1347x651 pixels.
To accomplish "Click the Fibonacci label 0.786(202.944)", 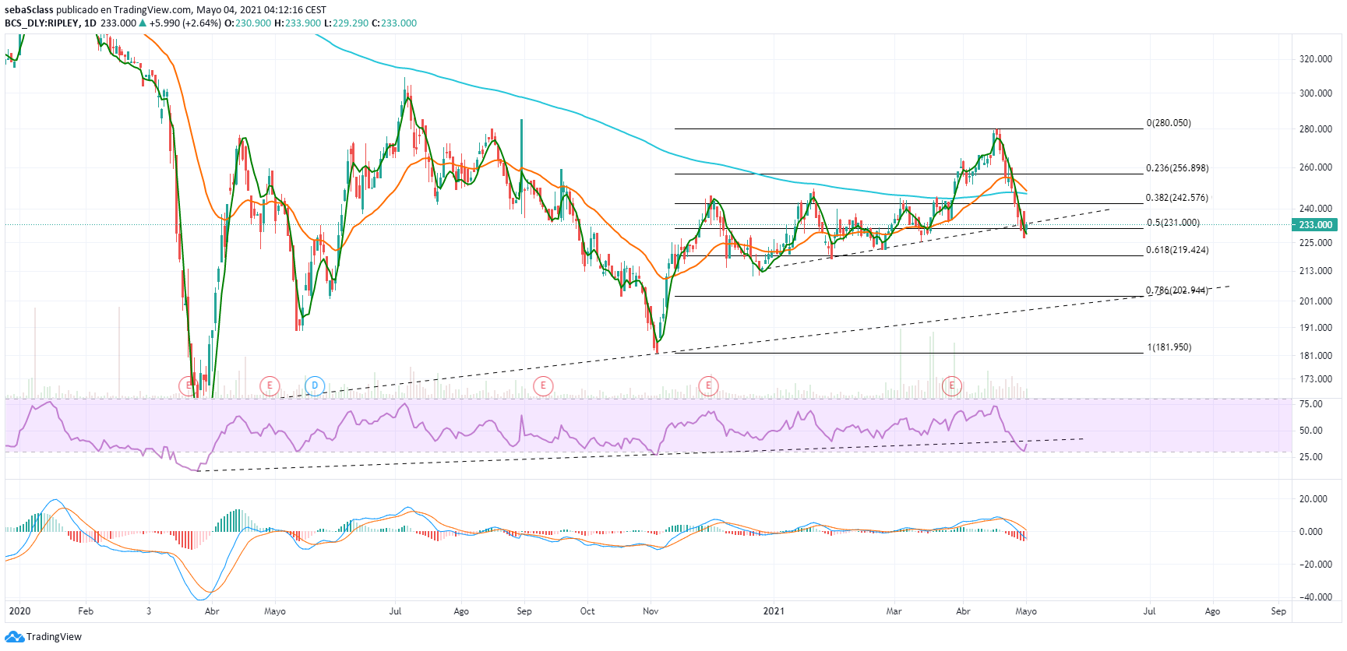I will point(1177,290).
